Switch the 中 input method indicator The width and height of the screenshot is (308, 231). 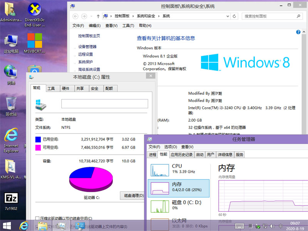click(281, 226)
